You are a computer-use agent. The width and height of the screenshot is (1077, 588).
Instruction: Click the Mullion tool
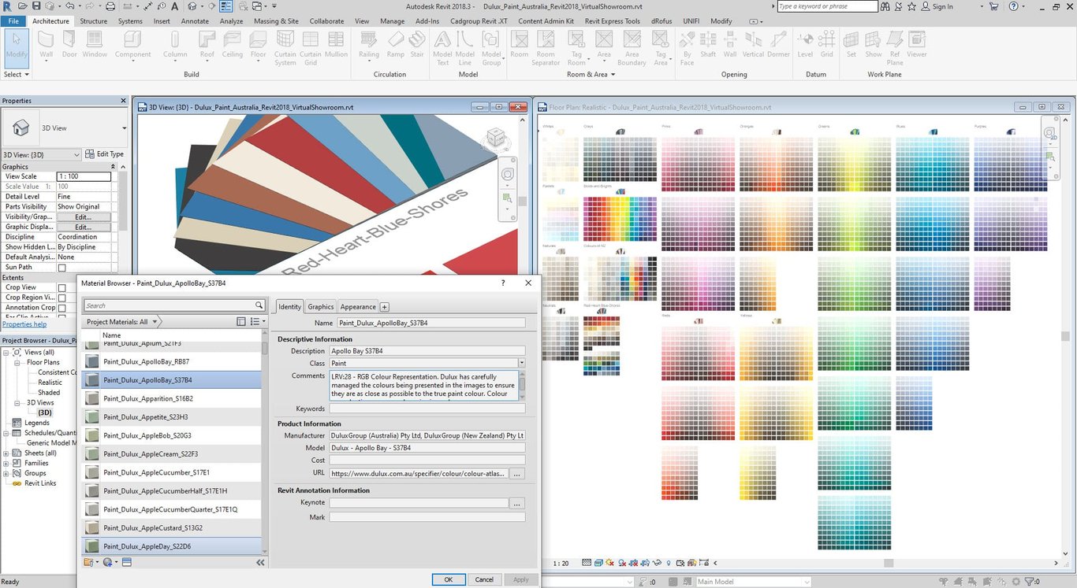tap(336, 46)
